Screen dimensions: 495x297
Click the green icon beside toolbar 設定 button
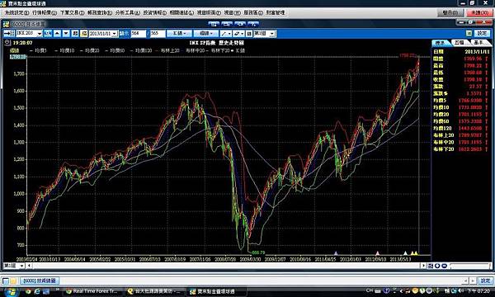click(x=469, y=34)
